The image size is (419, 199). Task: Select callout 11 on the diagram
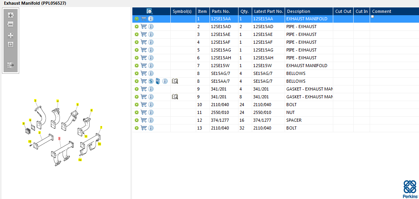click(x=86, y=137)
